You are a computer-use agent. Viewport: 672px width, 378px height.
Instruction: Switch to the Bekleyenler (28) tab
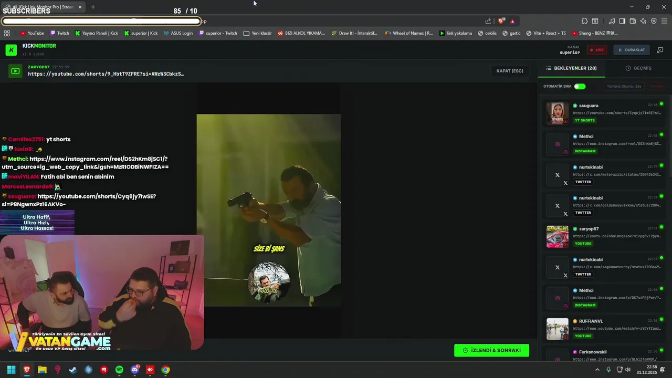[x=571, y=68]
